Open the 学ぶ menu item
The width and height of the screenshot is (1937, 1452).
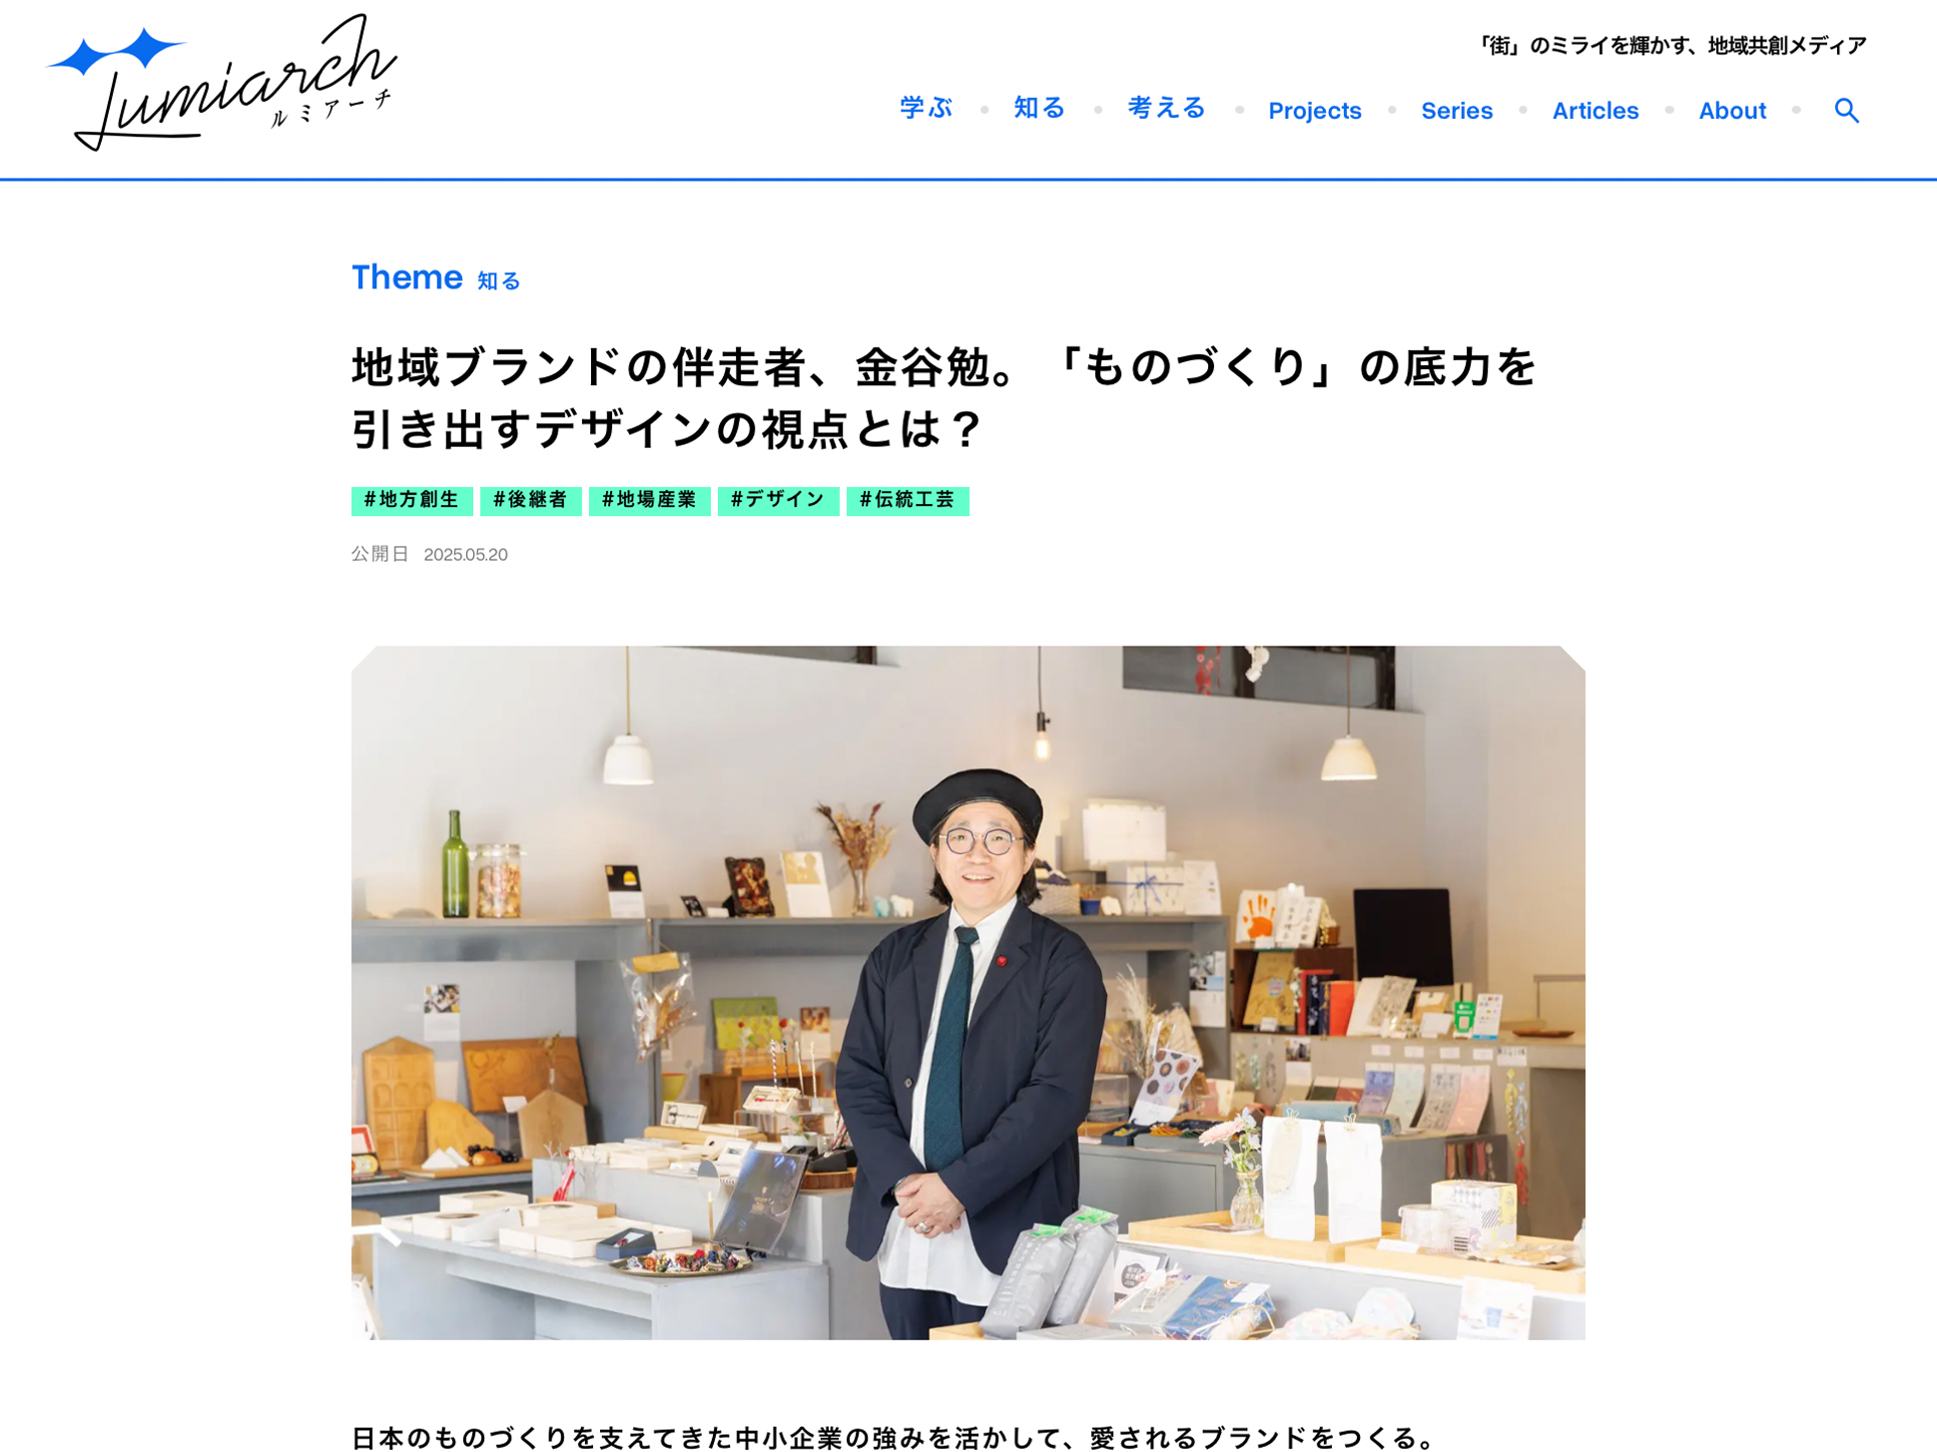point(926,109)
